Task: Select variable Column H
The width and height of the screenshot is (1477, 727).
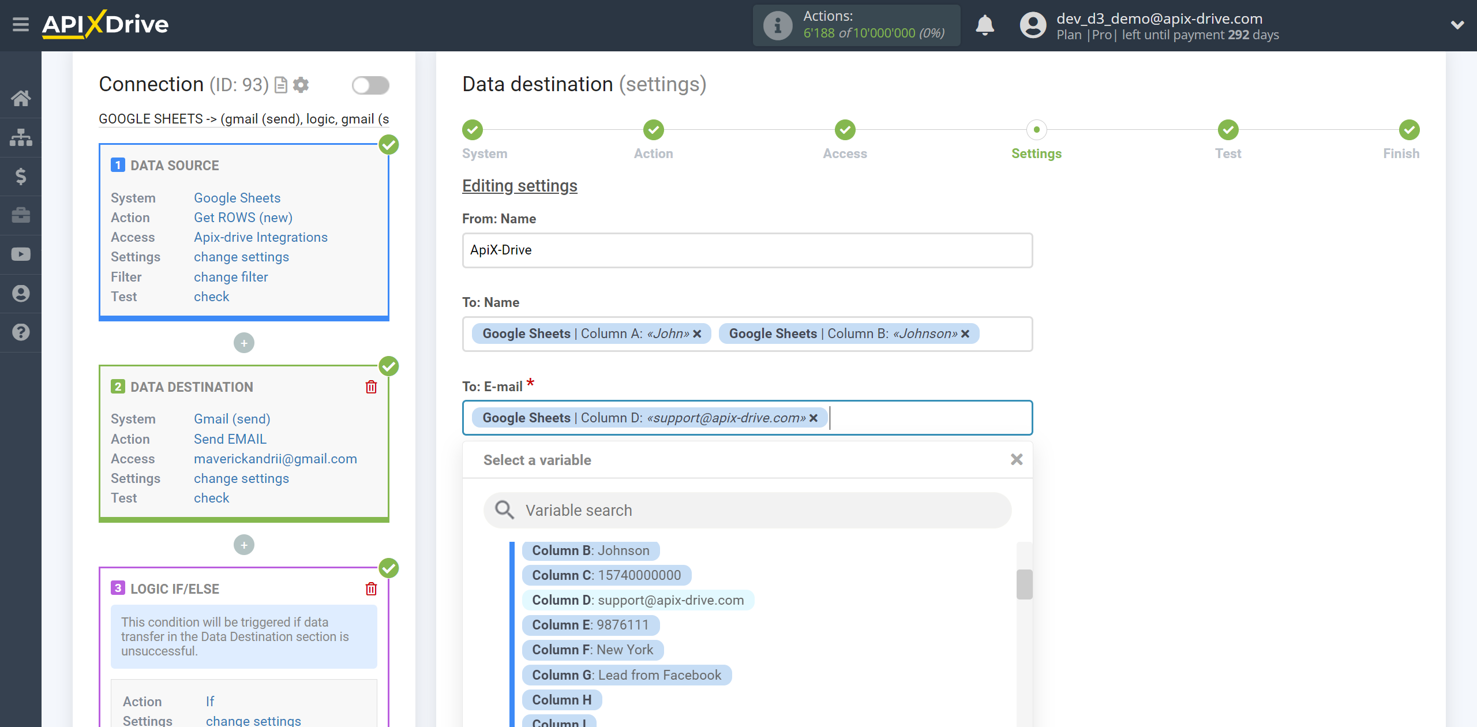Action: (562, 700)
